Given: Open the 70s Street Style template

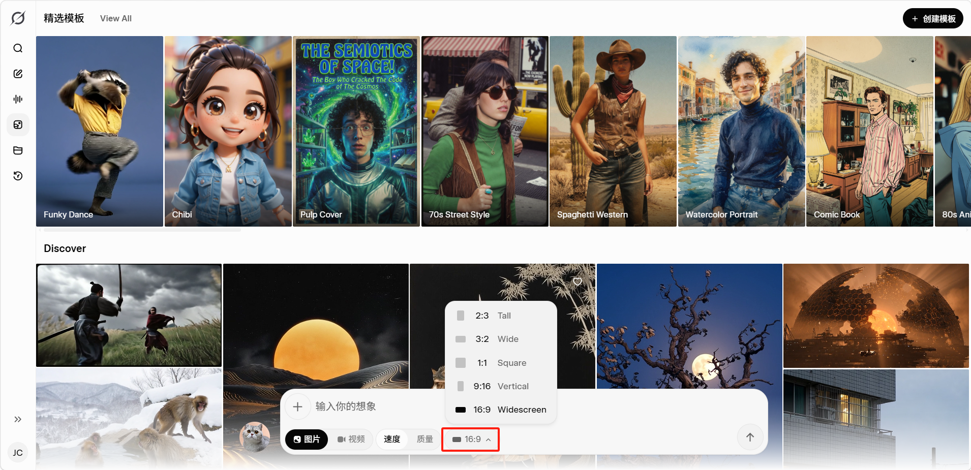Looking at the screenshot, I should pyautogui.click(x=485, y=131).
